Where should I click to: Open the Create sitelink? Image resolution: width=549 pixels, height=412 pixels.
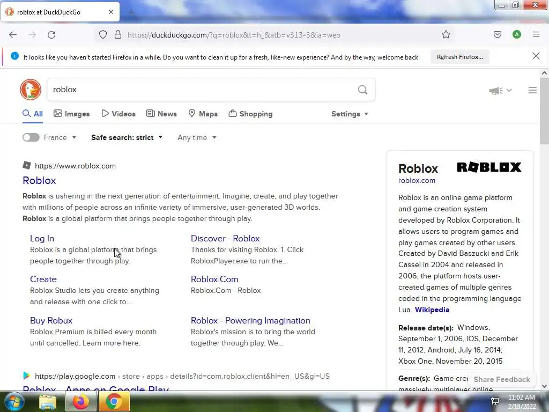[43, 279]
